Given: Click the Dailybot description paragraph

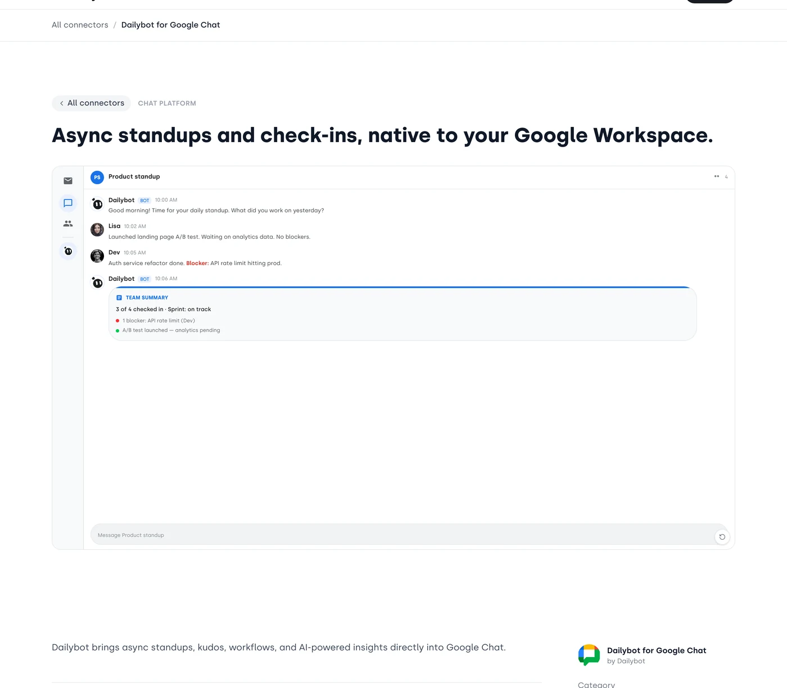Looking at the screenshot, I should (x=279, y=648).
